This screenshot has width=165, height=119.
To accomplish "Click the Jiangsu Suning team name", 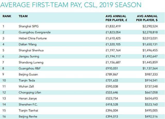I will click(29, 56).
